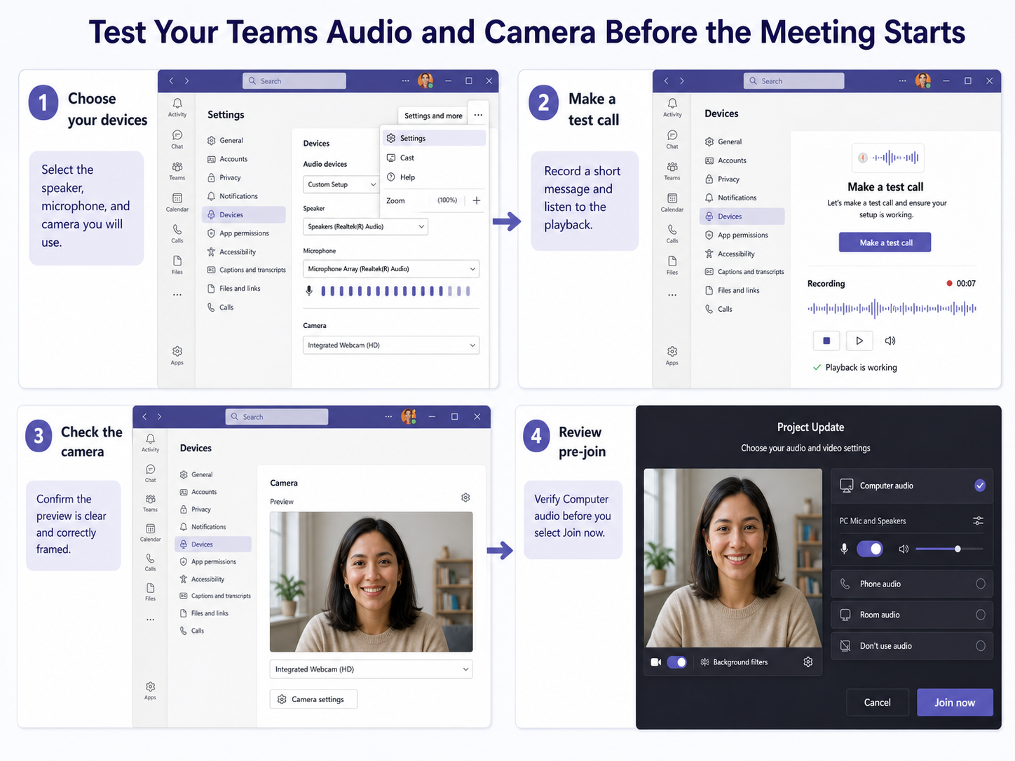Open Captions and transcripts in step 2 list

click(744, 272)
